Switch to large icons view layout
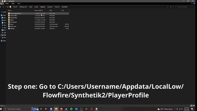197x111 pixels. coord(194,106)
